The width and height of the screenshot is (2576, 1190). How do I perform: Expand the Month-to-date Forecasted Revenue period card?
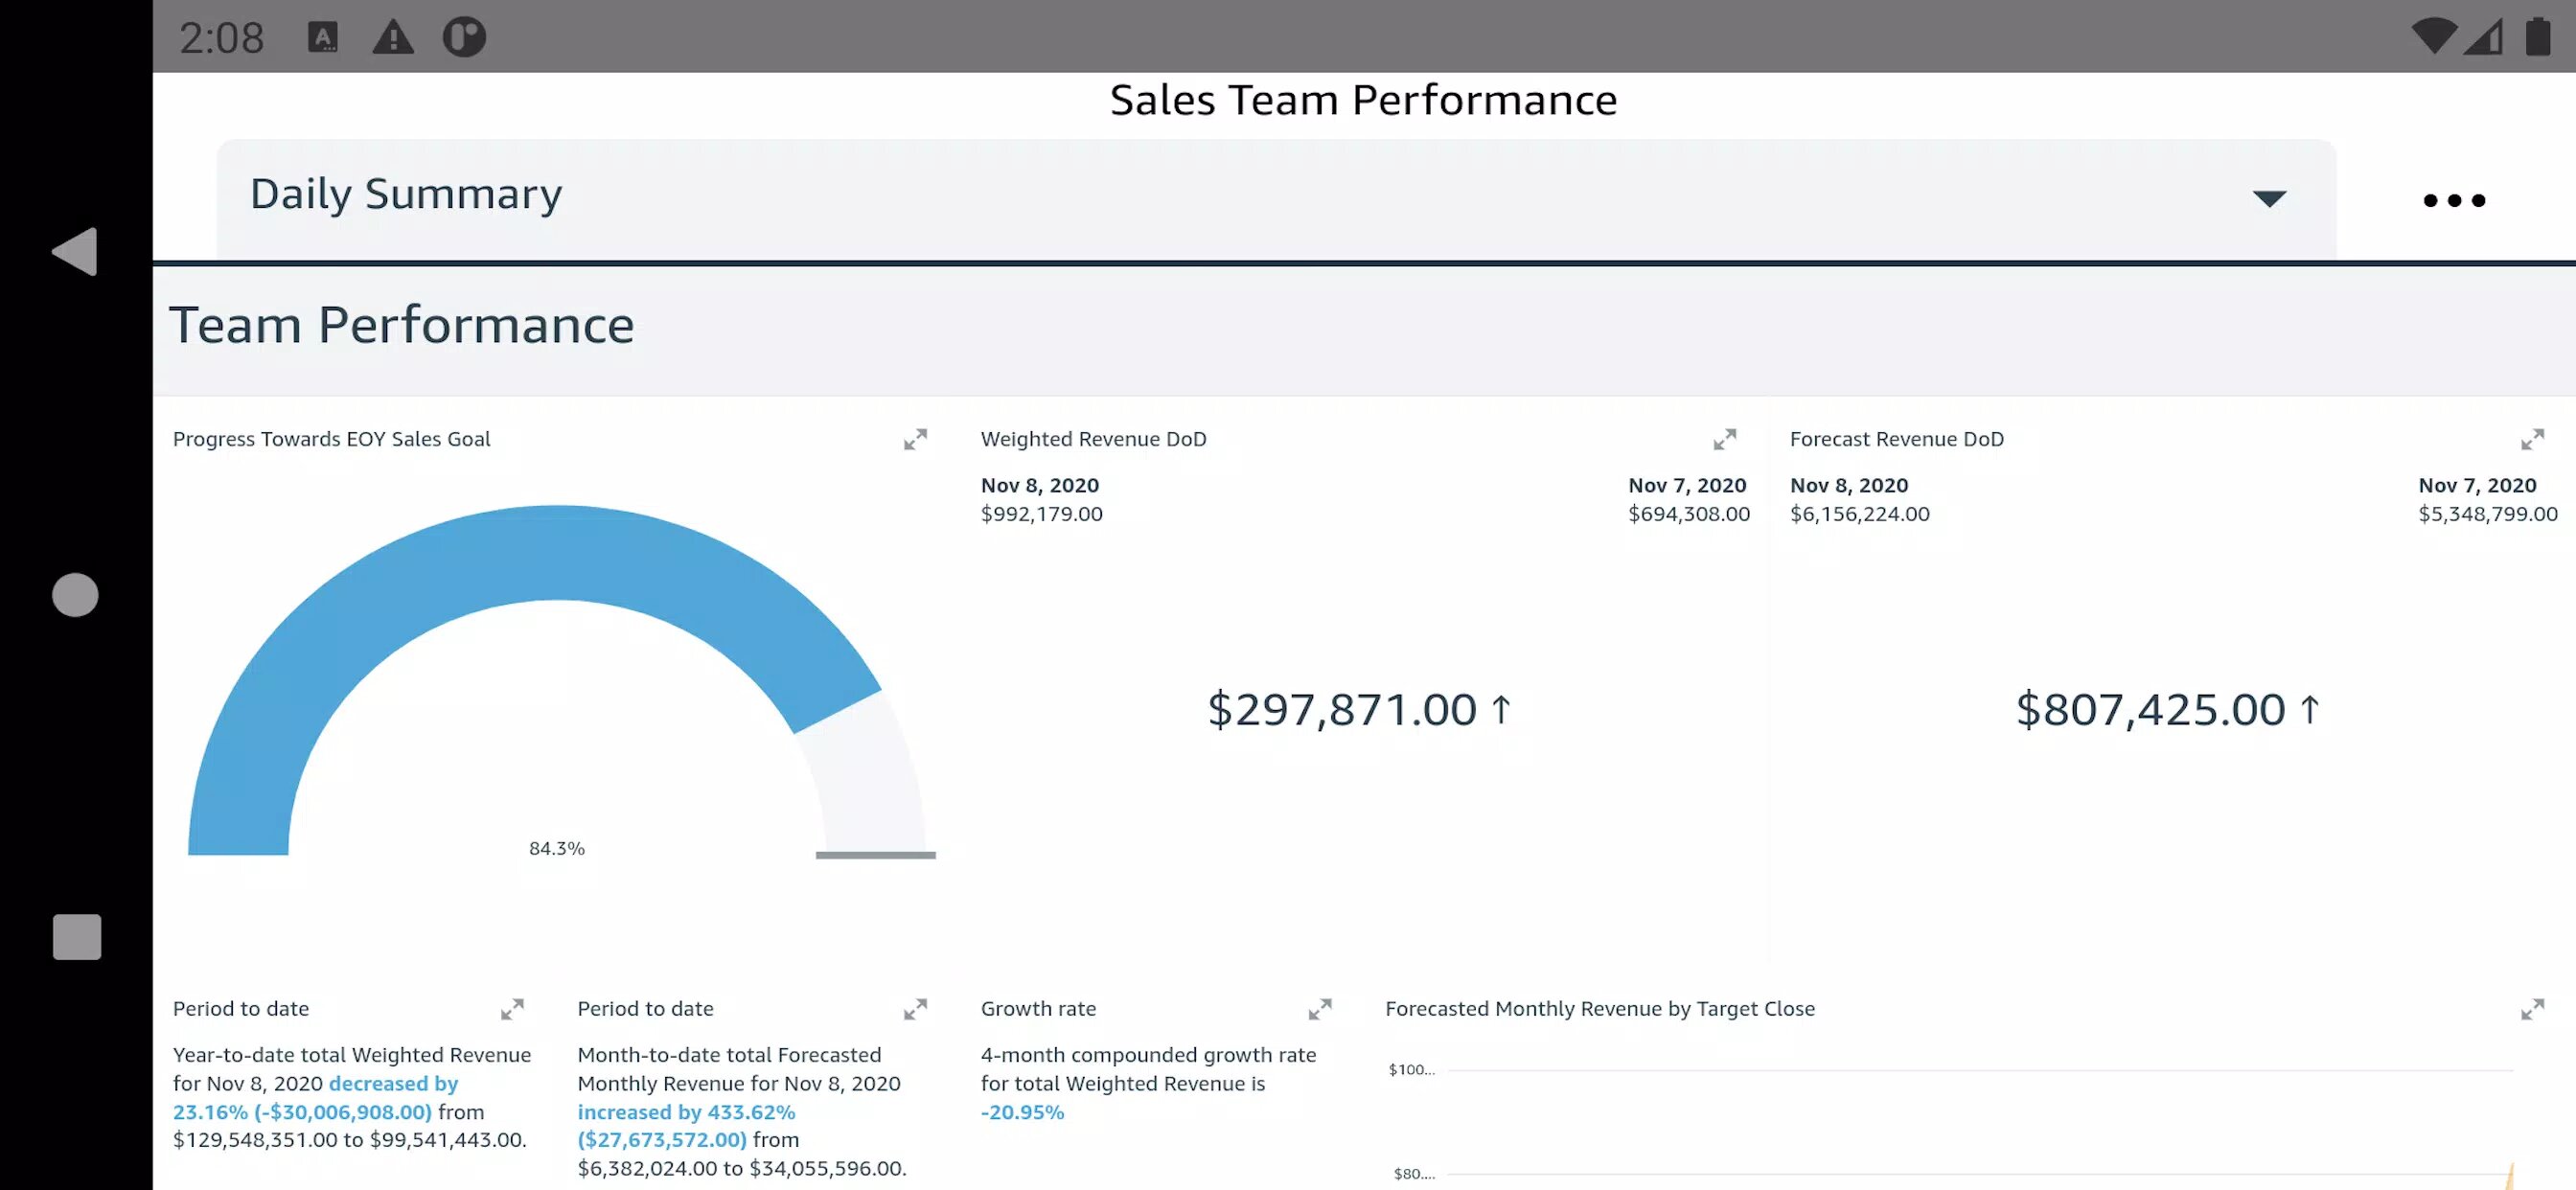click(915, 1009)
